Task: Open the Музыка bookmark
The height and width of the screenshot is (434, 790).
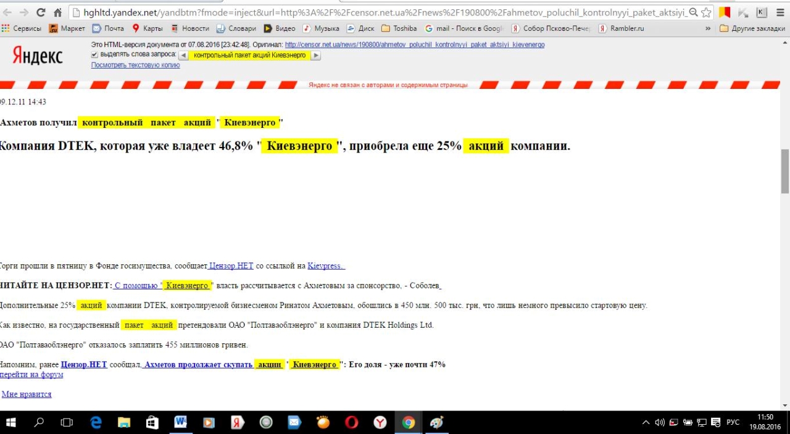Action: click(x=321, y=28)
